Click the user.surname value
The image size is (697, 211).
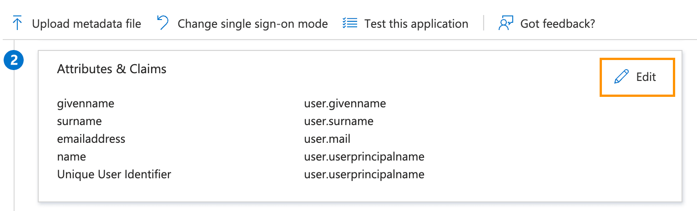click(x=338, y=121)
